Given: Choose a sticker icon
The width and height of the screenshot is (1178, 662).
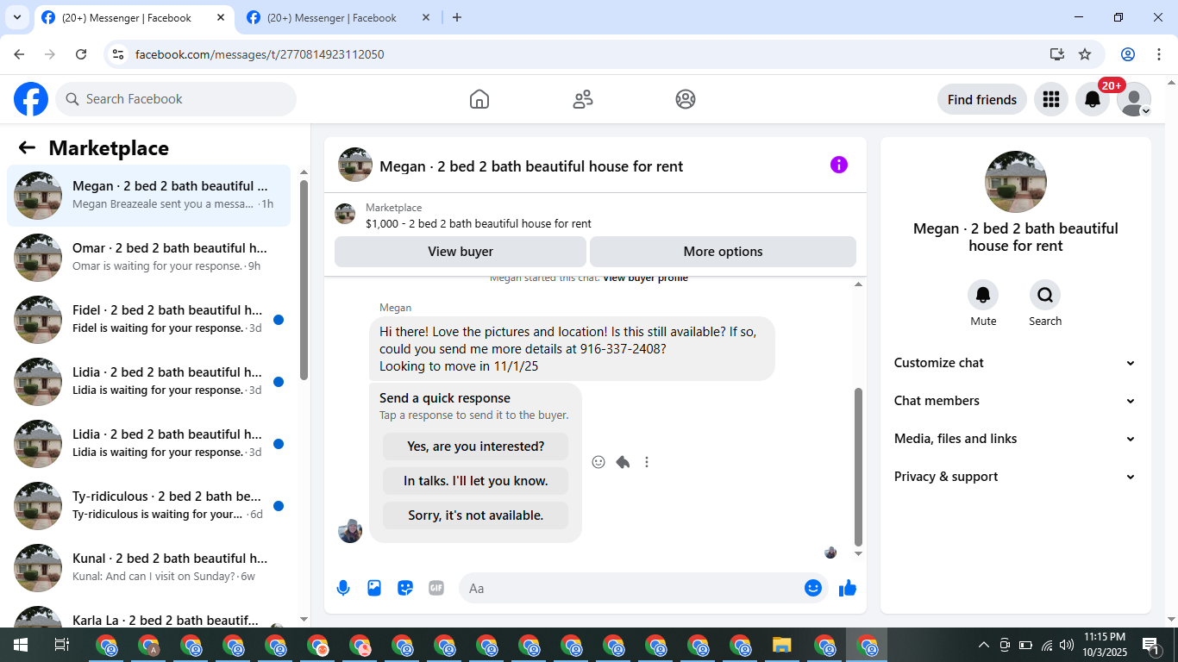Looking at the screenshot, I should tap(405, 588).
